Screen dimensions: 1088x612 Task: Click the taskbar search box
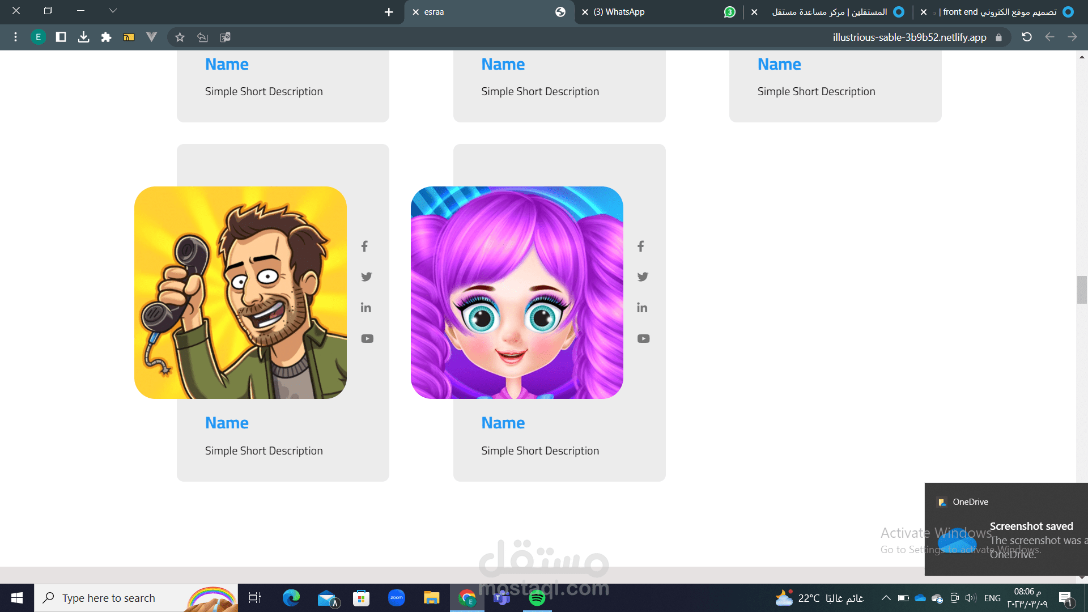coord(136,598)
